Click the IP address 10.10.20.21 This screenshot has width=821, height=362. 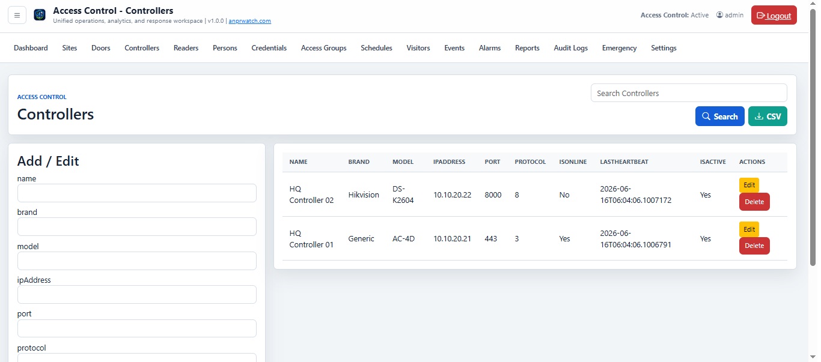(x=452, y=239)
